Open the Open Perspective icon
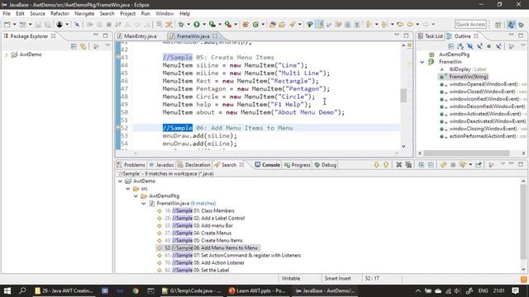Viewport: 529px width, 297px height. (x=498, y=24)
